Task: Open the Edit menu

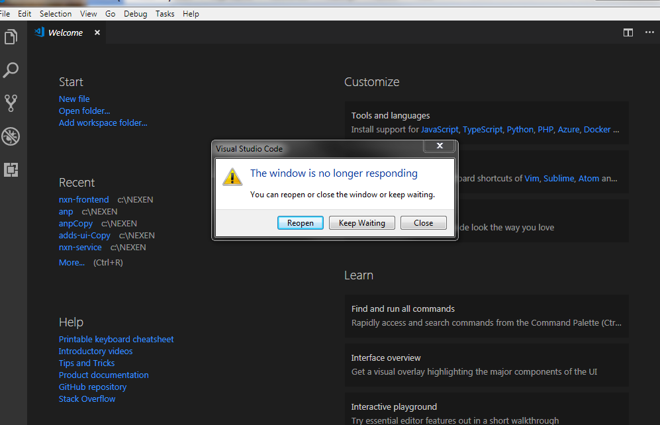Action: [24, 13]
